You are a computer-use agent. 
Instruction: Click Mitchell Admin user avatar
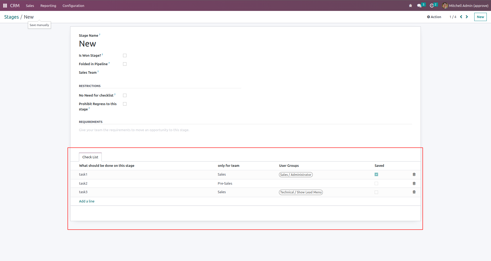coord(445,6)
